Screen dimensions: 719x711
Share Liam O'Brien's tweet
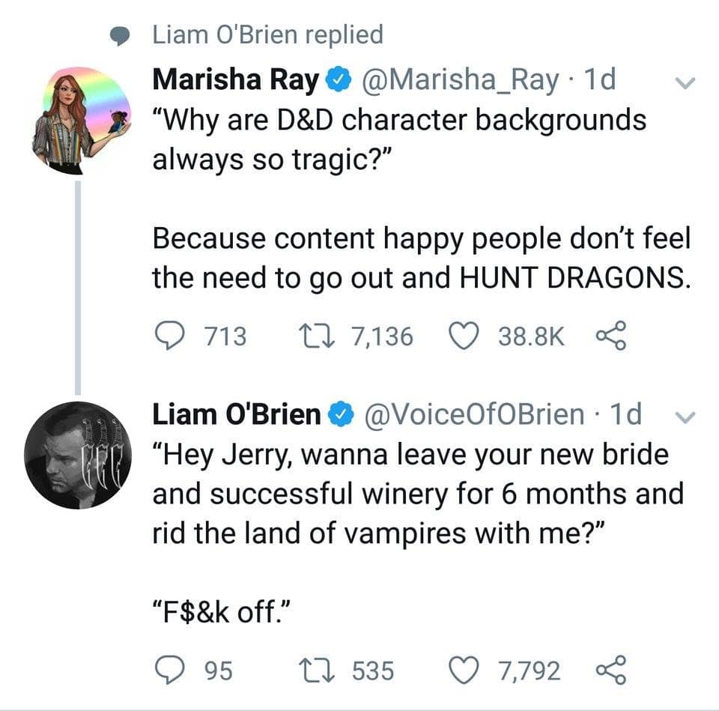pyautogui.click(x=609, y=670)
